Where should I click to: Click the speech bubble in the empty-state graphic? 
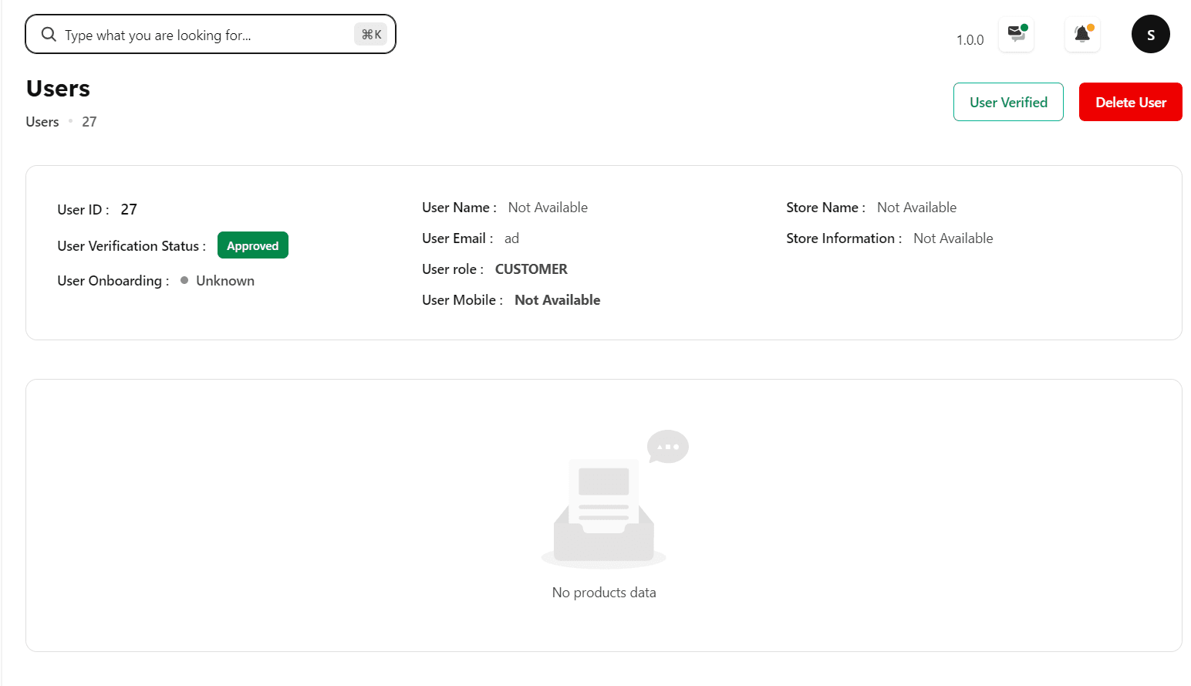tap(667, 446)
